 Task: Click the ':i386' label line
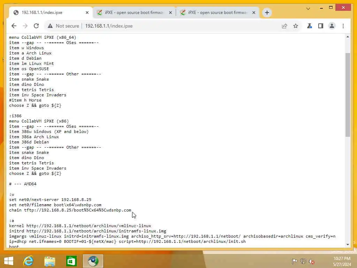pyautogui.click(x=15, y=116)
